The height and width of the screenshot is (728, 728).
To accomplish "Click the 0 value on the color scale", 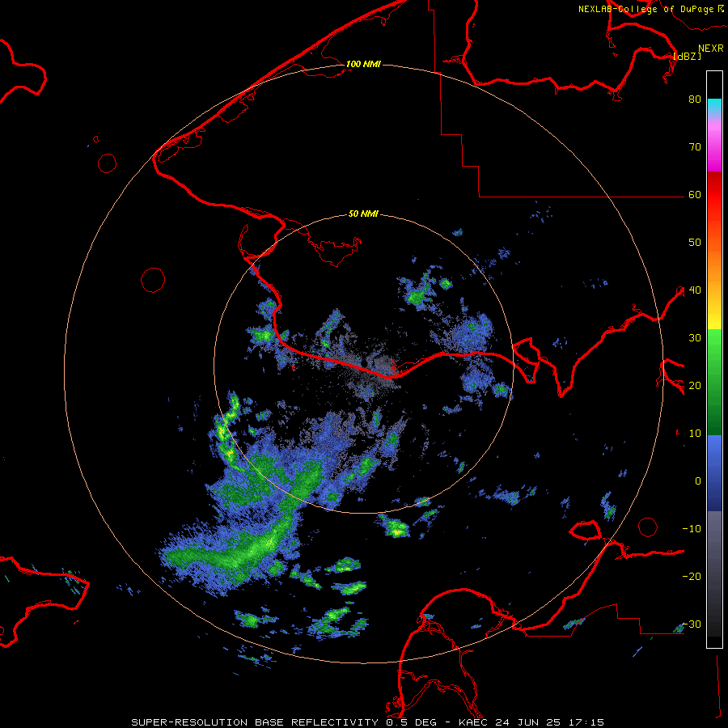I will (698, 481).
